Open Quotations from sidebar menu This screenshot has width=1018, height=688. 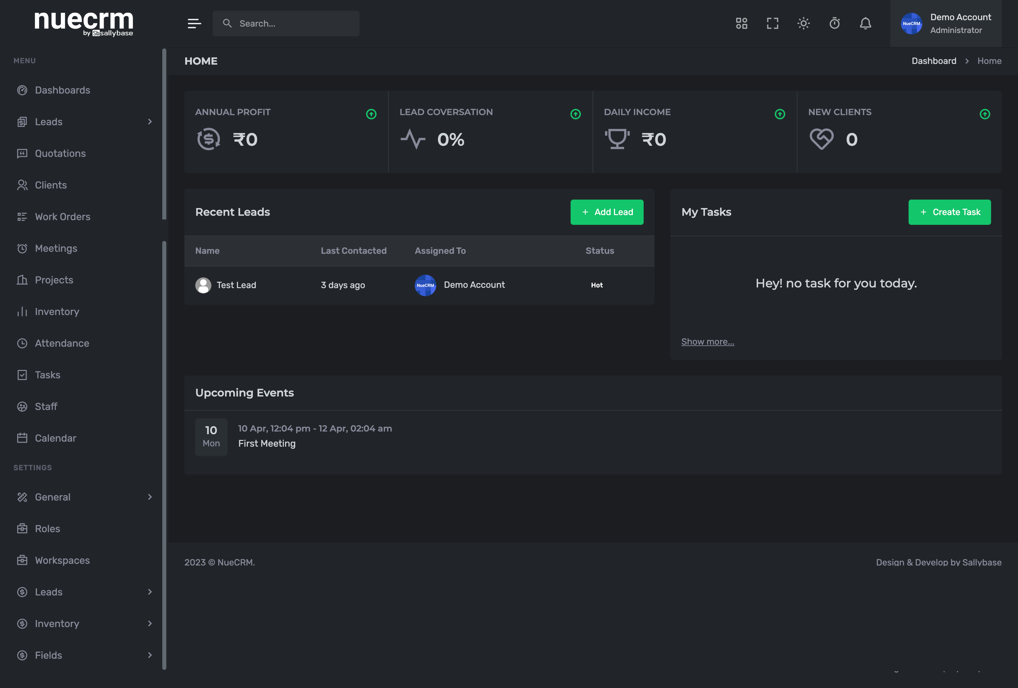tap(60, 153)
